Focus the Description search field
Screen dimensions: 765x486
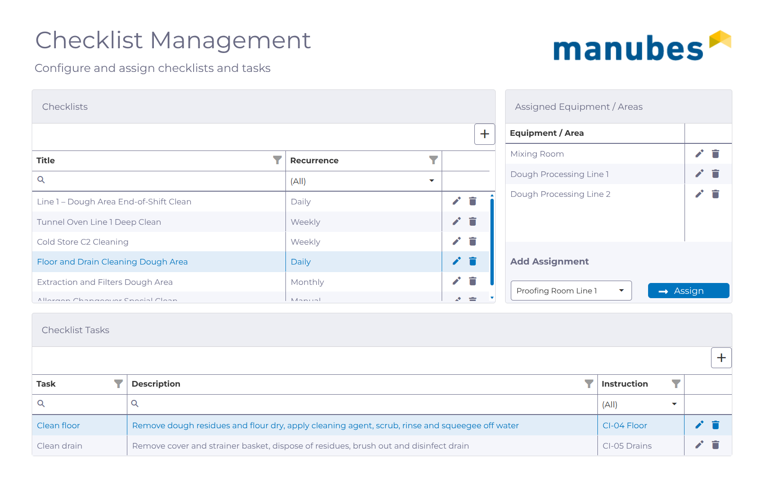(362, 404)
